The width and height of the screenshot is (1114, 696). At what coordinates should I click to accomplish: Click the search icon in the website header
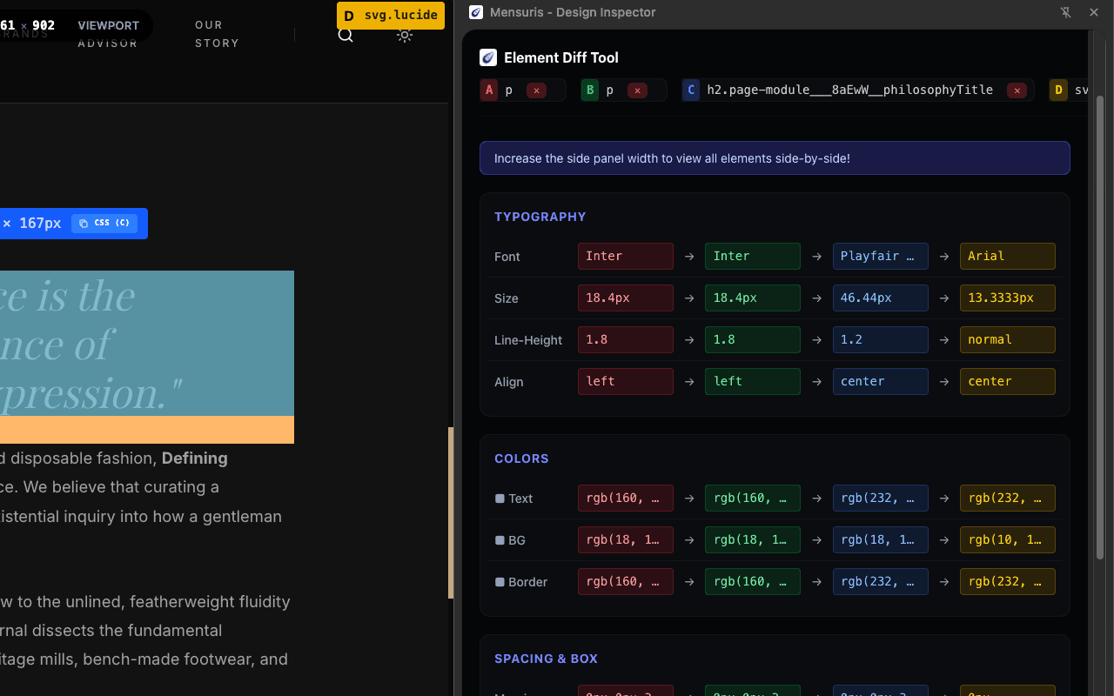[x=346, y=35]
